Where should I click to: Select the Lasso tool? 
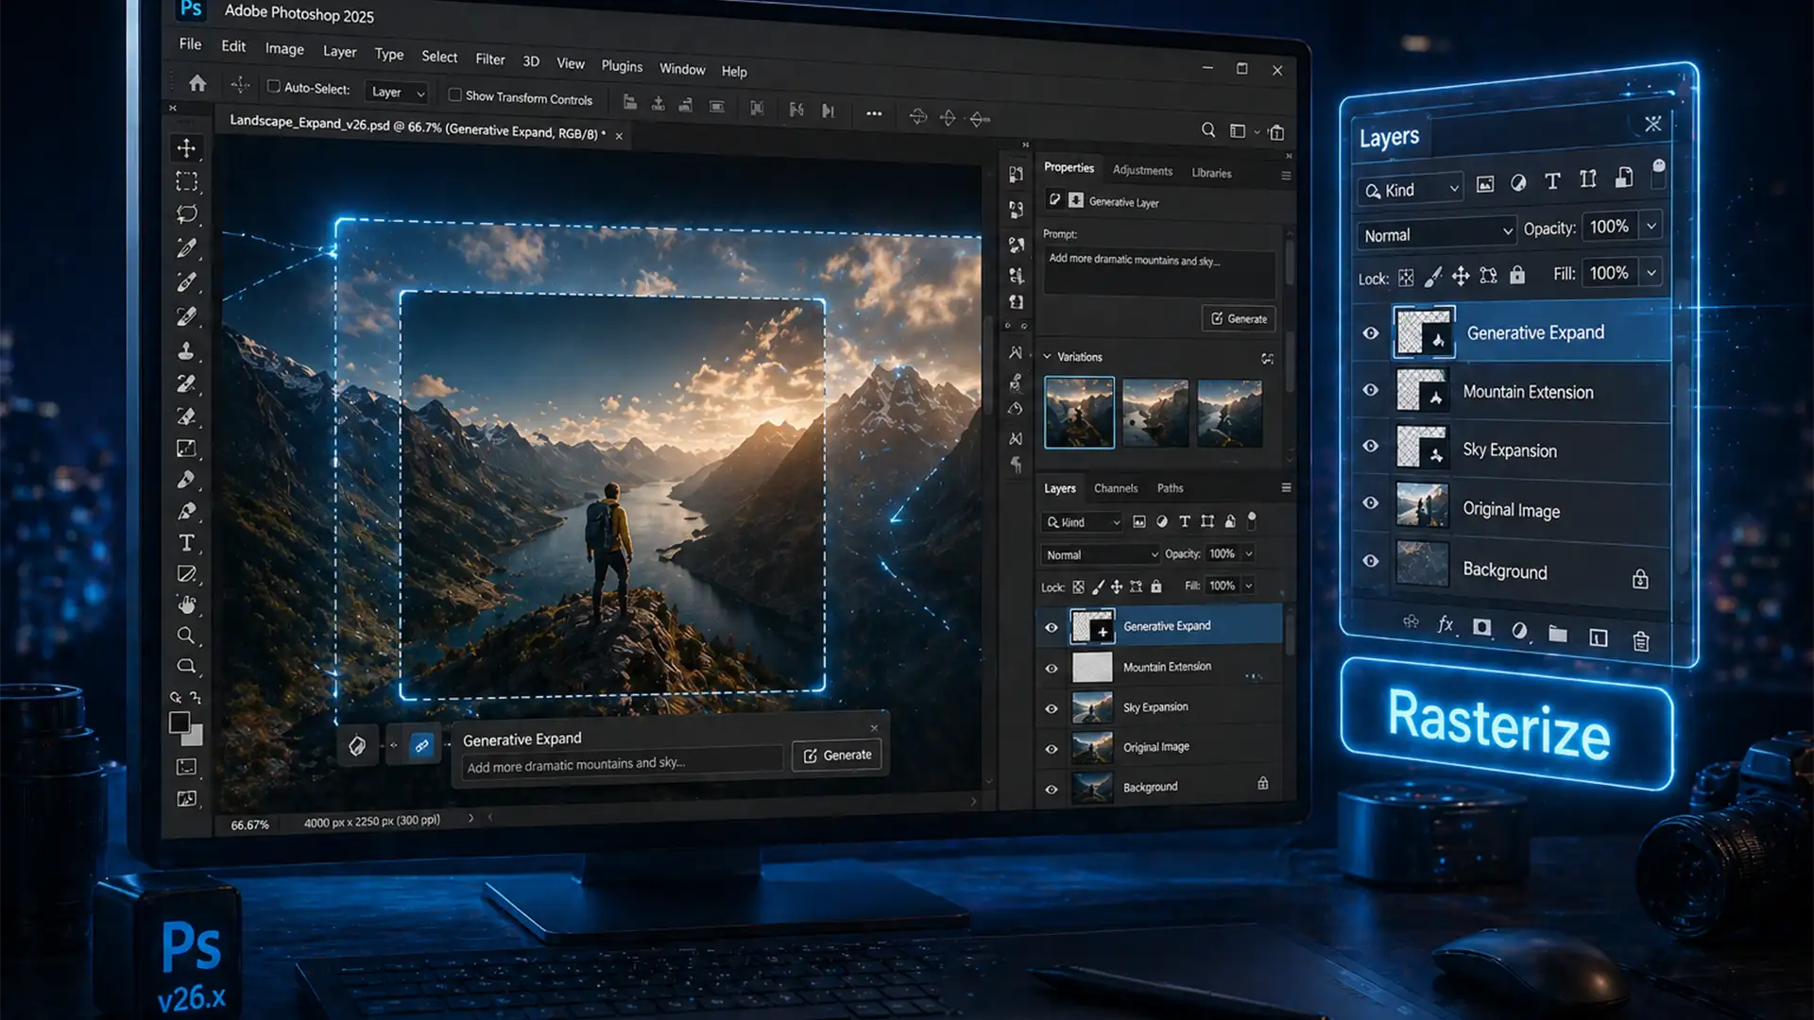pyautogui.click(x=187, y=213)
